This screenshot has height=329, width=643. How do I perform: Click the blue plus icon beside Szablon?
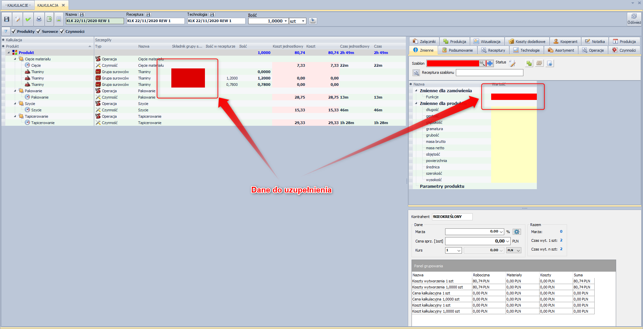[490, 63]
